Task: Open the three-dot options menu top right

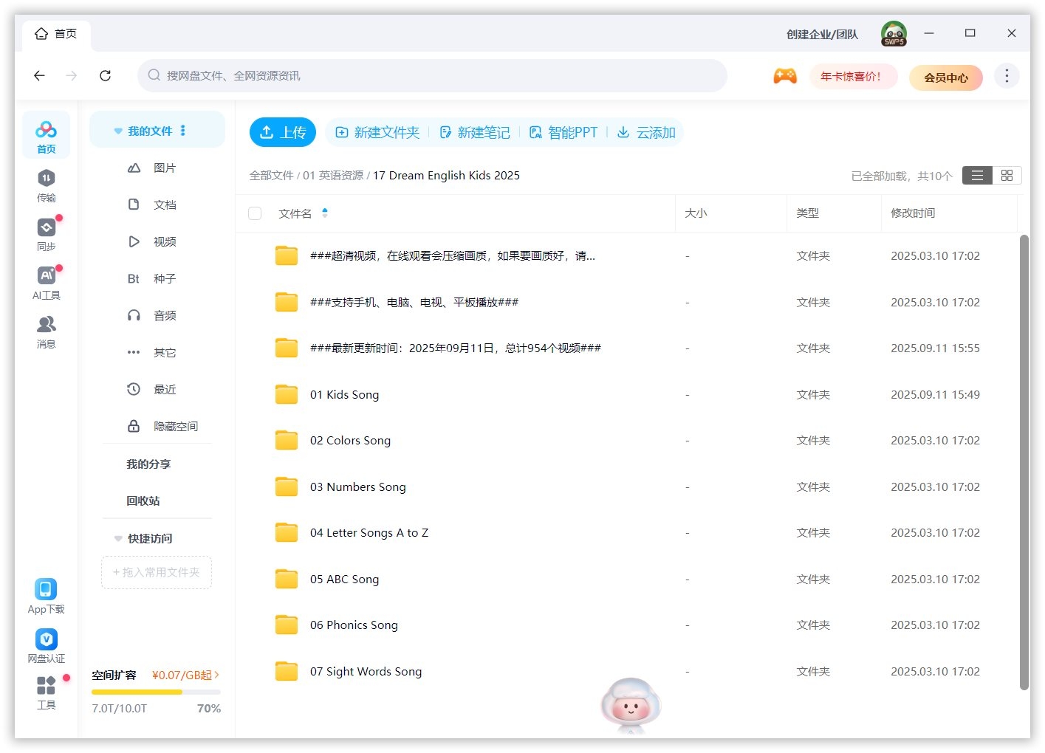Action: (1006, 75)
